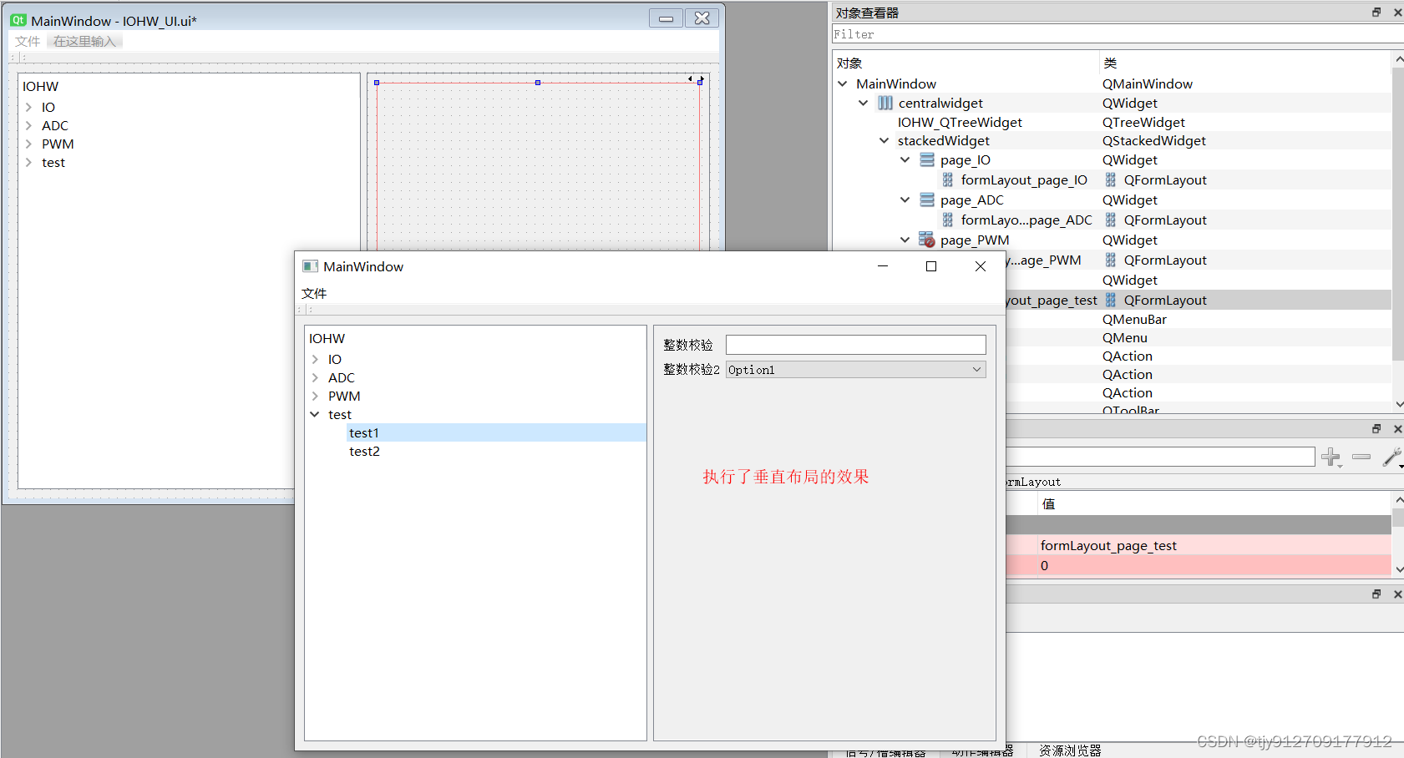
Task: Expand the PWM item in the designer form tree
Action: [28, 144]
